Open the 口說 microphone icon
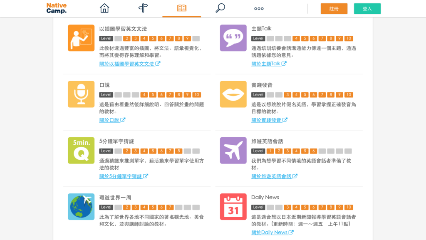The width and height of the screenshot is (426, 240). tap(81, 94)
